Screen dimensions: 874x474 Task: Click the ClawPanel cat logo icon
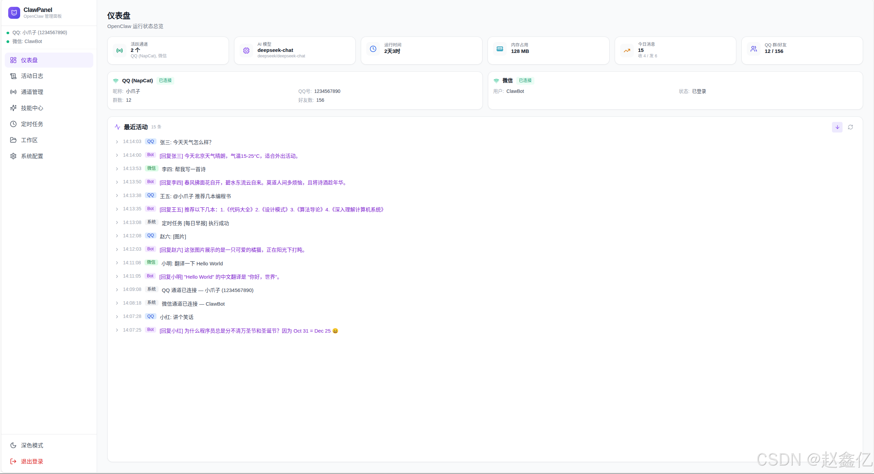pyautogui.click(x=14, y=13)
